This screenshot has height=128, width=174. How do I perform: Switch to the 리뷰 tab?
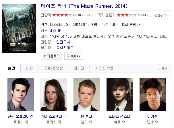(30, 68)
